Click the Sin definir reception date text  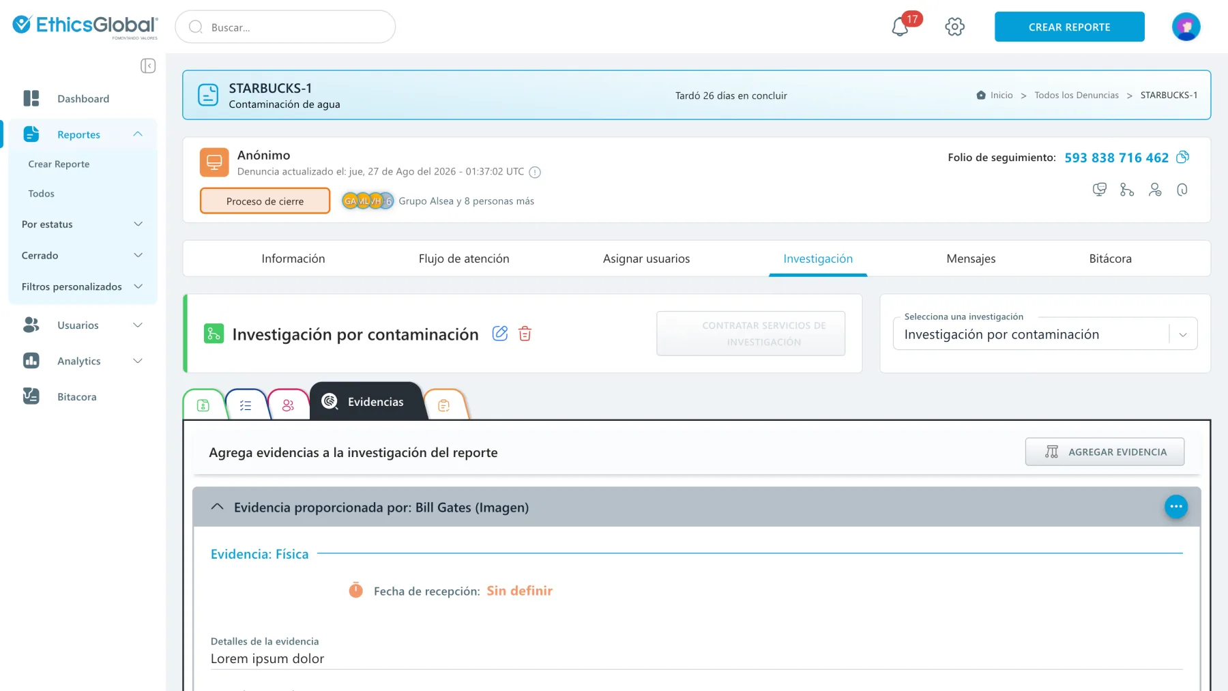(x=519, y=591)
